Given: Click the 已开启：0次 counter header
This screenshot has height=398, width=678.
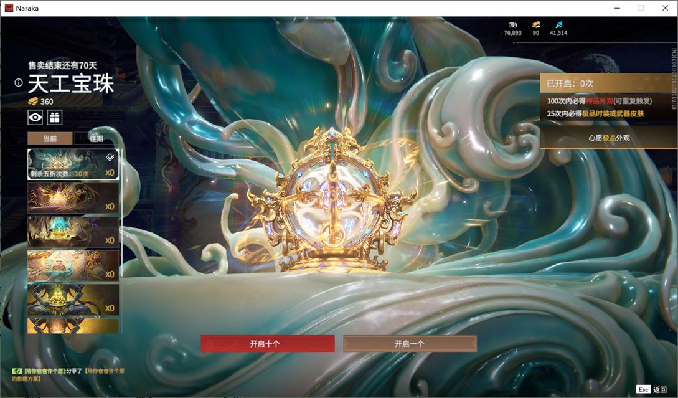Looking at the screenshot, I should (609, 83).
